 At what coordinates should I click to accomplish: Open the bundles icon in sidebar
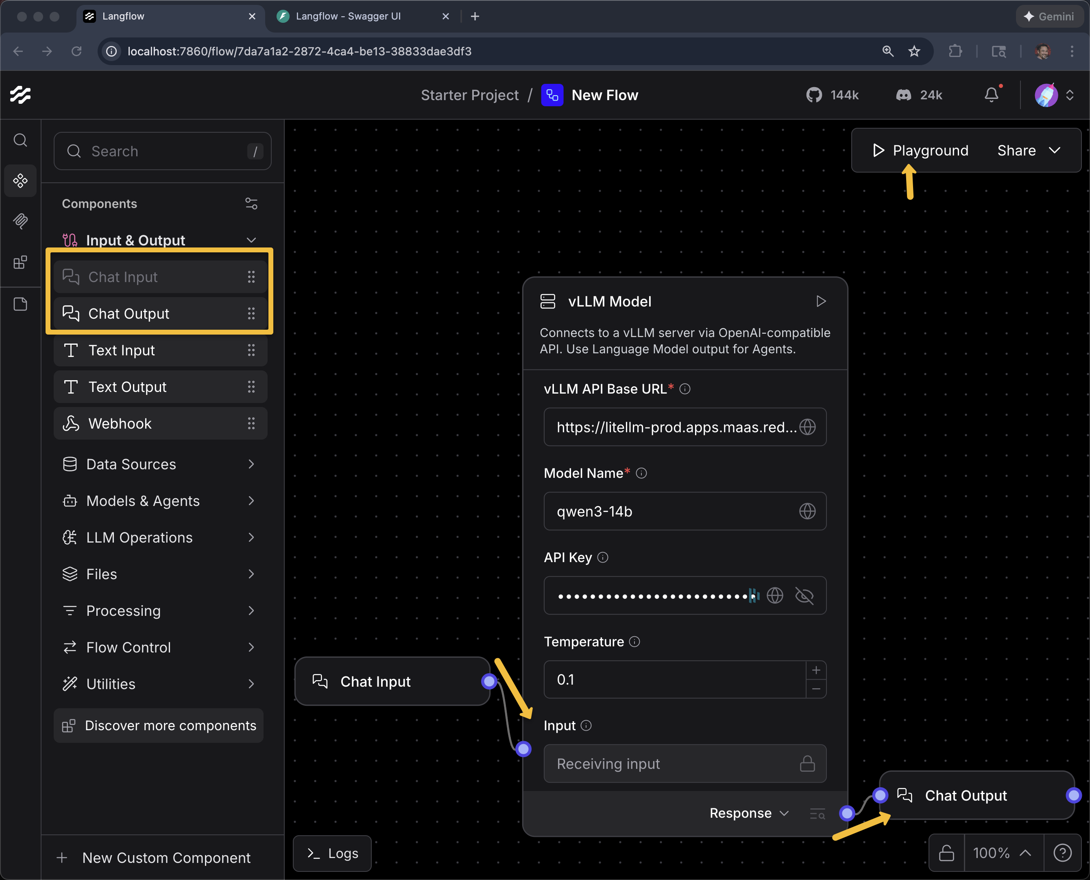[x=20, y=262]
